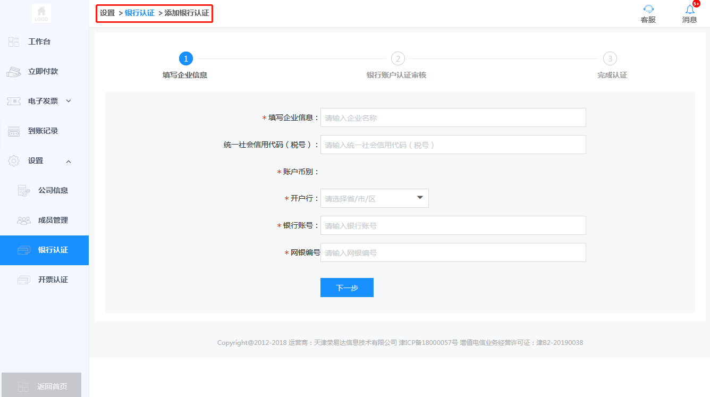The image size is (710, 397).
Task: Focus the enterprise name input field
Action: point(453,117)
